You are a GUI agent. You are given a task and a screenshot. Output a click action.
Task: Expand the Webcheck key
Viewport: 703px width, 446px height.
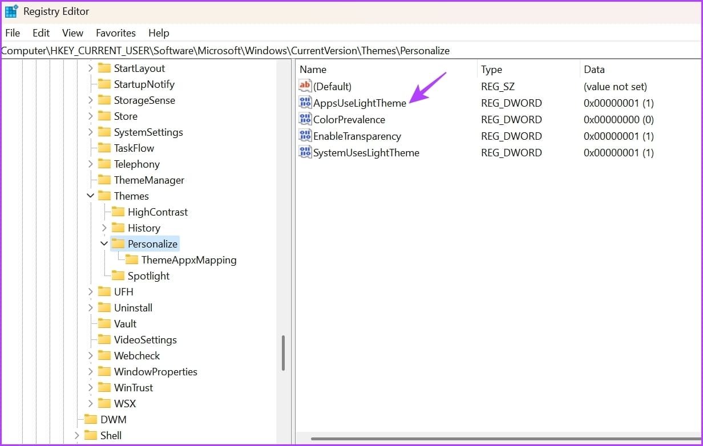90,355
